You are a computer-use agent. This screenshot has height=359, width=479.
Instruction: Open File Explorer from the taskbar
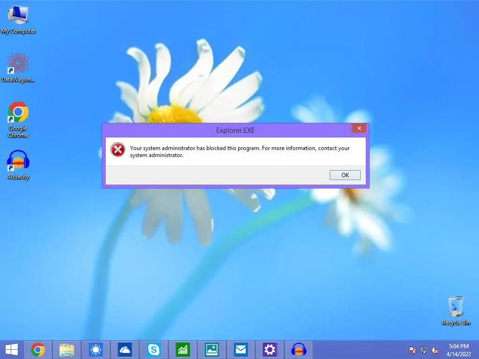point(66,350)
